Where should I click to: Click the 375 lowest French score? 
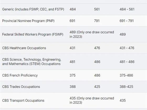[x=72, y=75]
